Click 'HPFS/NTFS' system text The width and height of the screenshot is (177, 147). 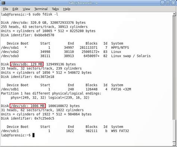120,48
